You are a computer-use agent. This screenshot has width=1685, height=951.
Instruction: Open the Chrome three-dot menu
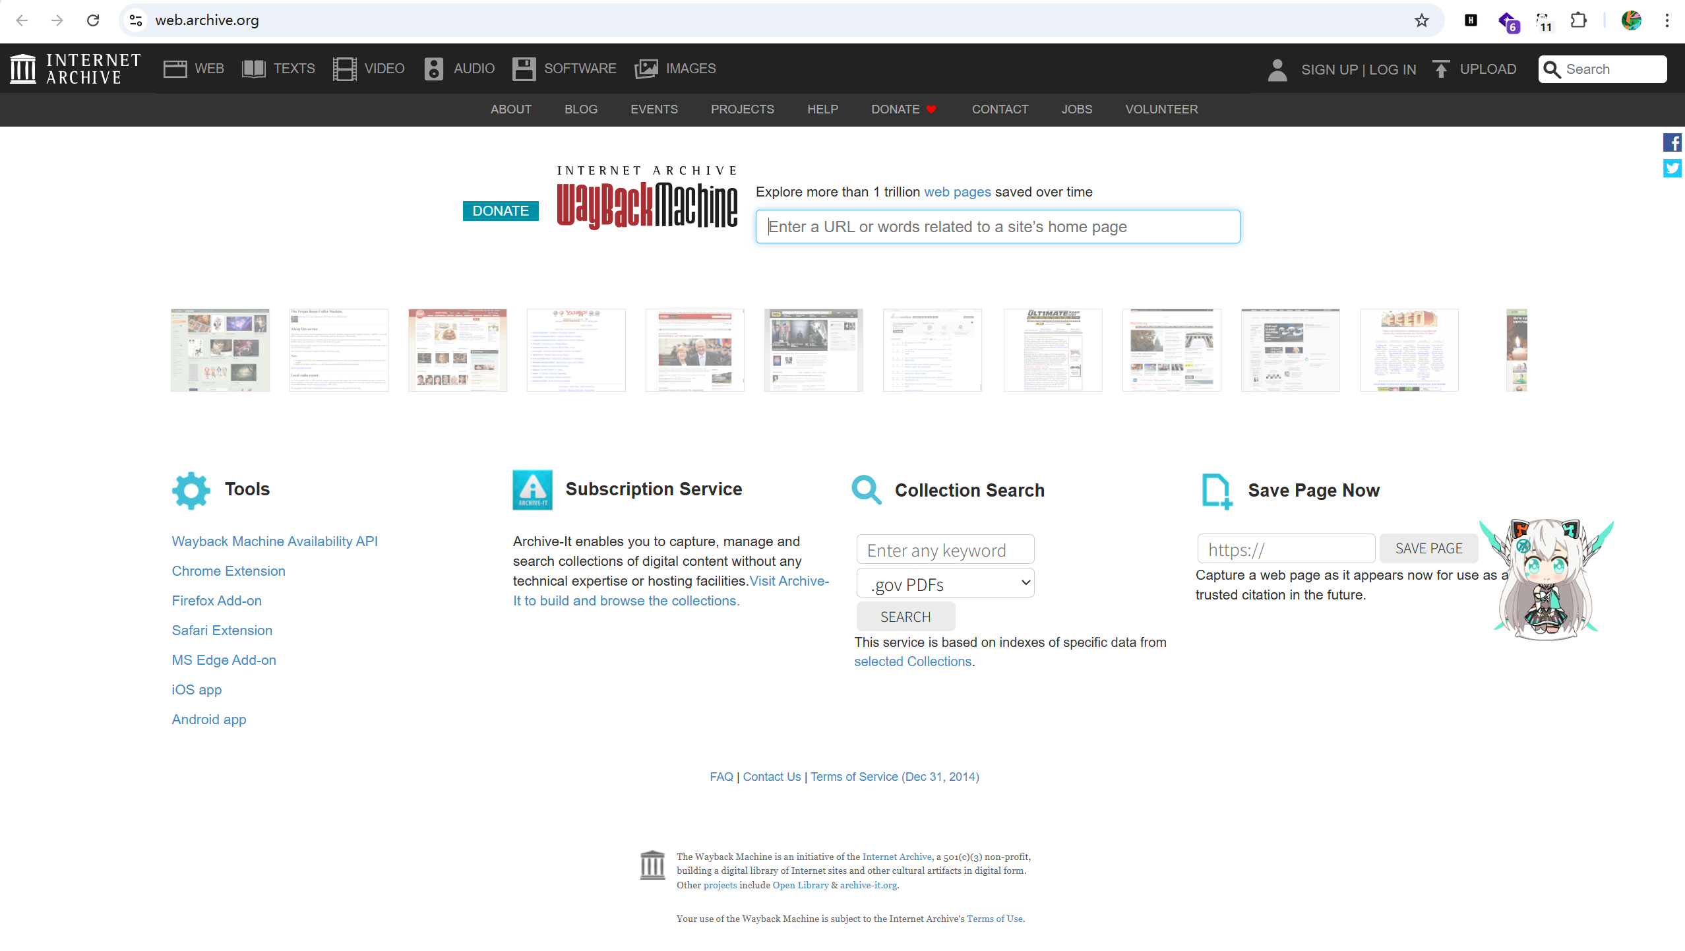(x=1667, y=20)
